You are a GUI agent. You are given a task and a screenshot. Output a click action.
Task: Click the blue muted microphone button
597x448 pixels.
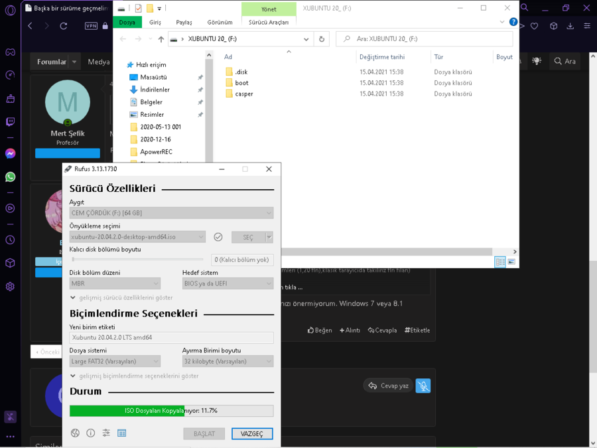click(x=423, y=386)
